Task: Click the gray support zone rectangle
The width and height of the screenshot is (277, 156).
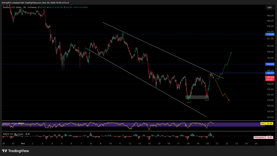Action: click(x=197, y=97)
